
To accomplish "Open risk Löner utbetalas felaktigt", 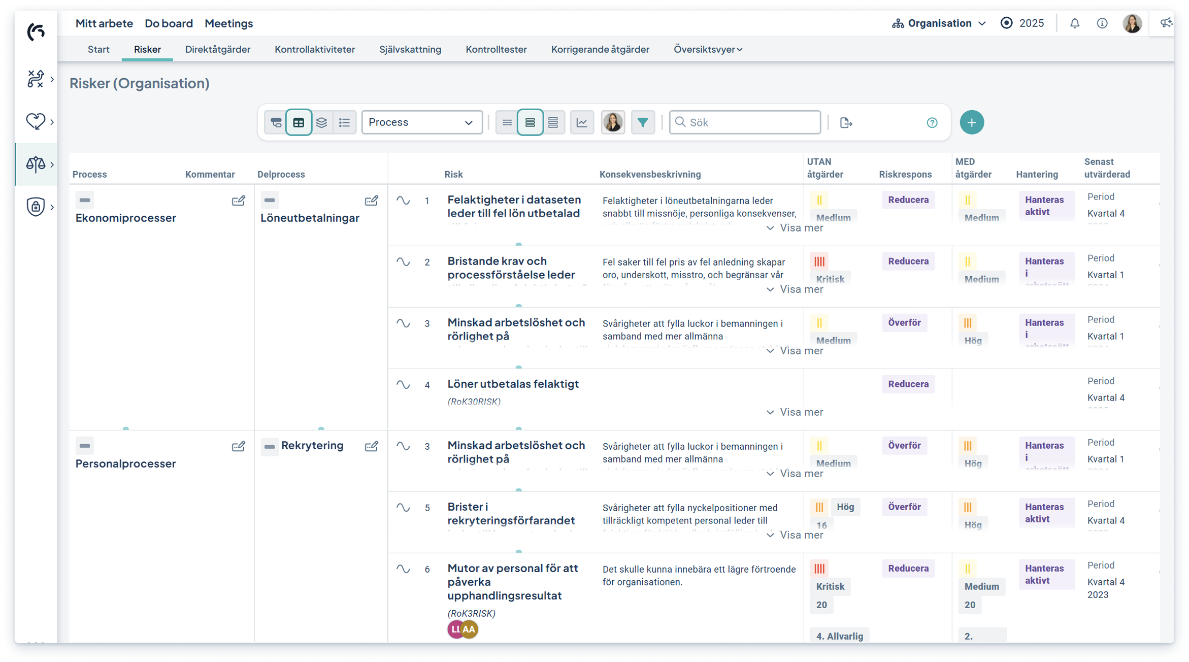I will click(513, 384).
